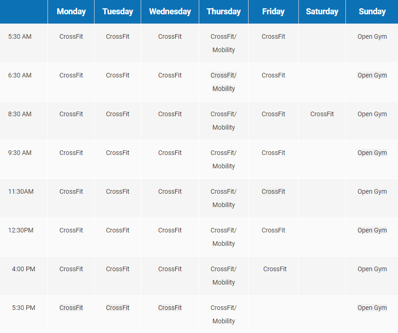Click the Saturday column header
The image size is (398, 333).
pos(322,12)
